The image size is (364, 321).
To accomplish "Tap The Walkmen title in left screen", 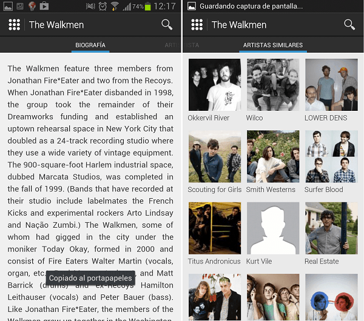I will 56,25.
